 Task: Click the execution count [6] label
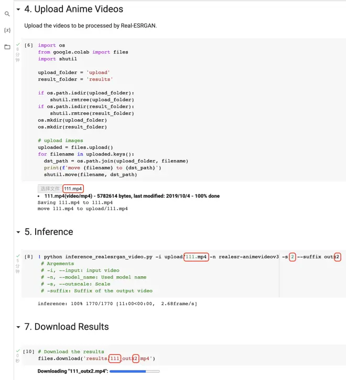[29, 46]
